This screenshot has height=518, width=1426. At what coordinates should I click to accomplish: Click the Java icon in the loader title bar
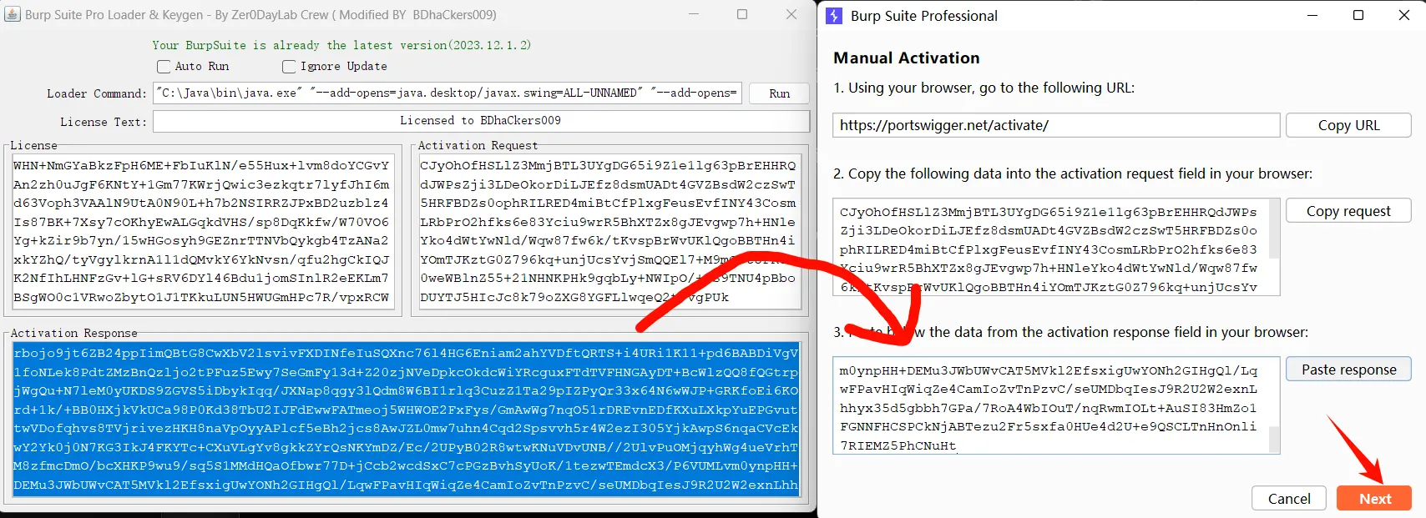pos(13,14)
